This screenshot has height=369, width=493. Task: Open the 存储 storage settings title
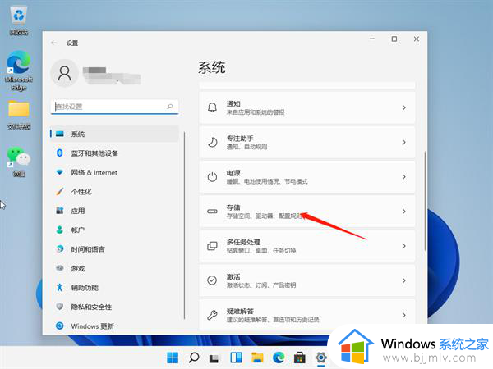[x=233, y=207]
